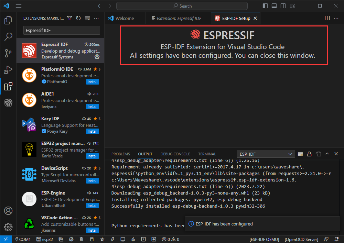Show errors and warnings problems count
The image size is (344, 243).
pos(171,239)
